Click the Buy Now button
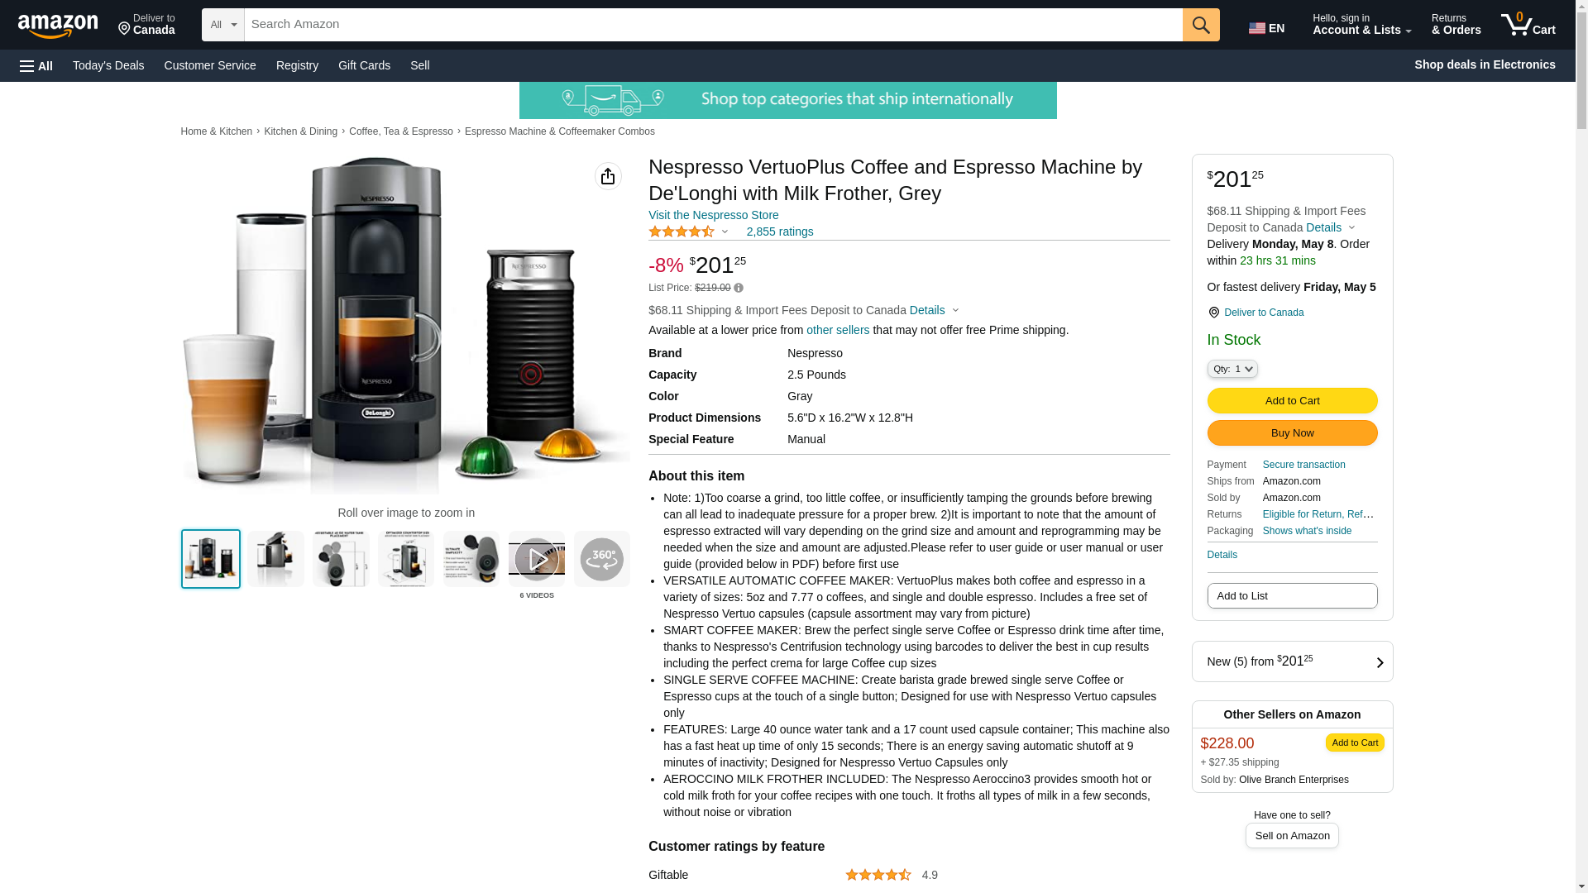The image size is (1588, 893). [x=1292, y=433]
